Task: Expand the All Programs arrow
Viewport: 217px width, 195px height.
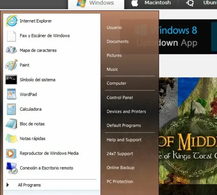Action: point(8,185)
